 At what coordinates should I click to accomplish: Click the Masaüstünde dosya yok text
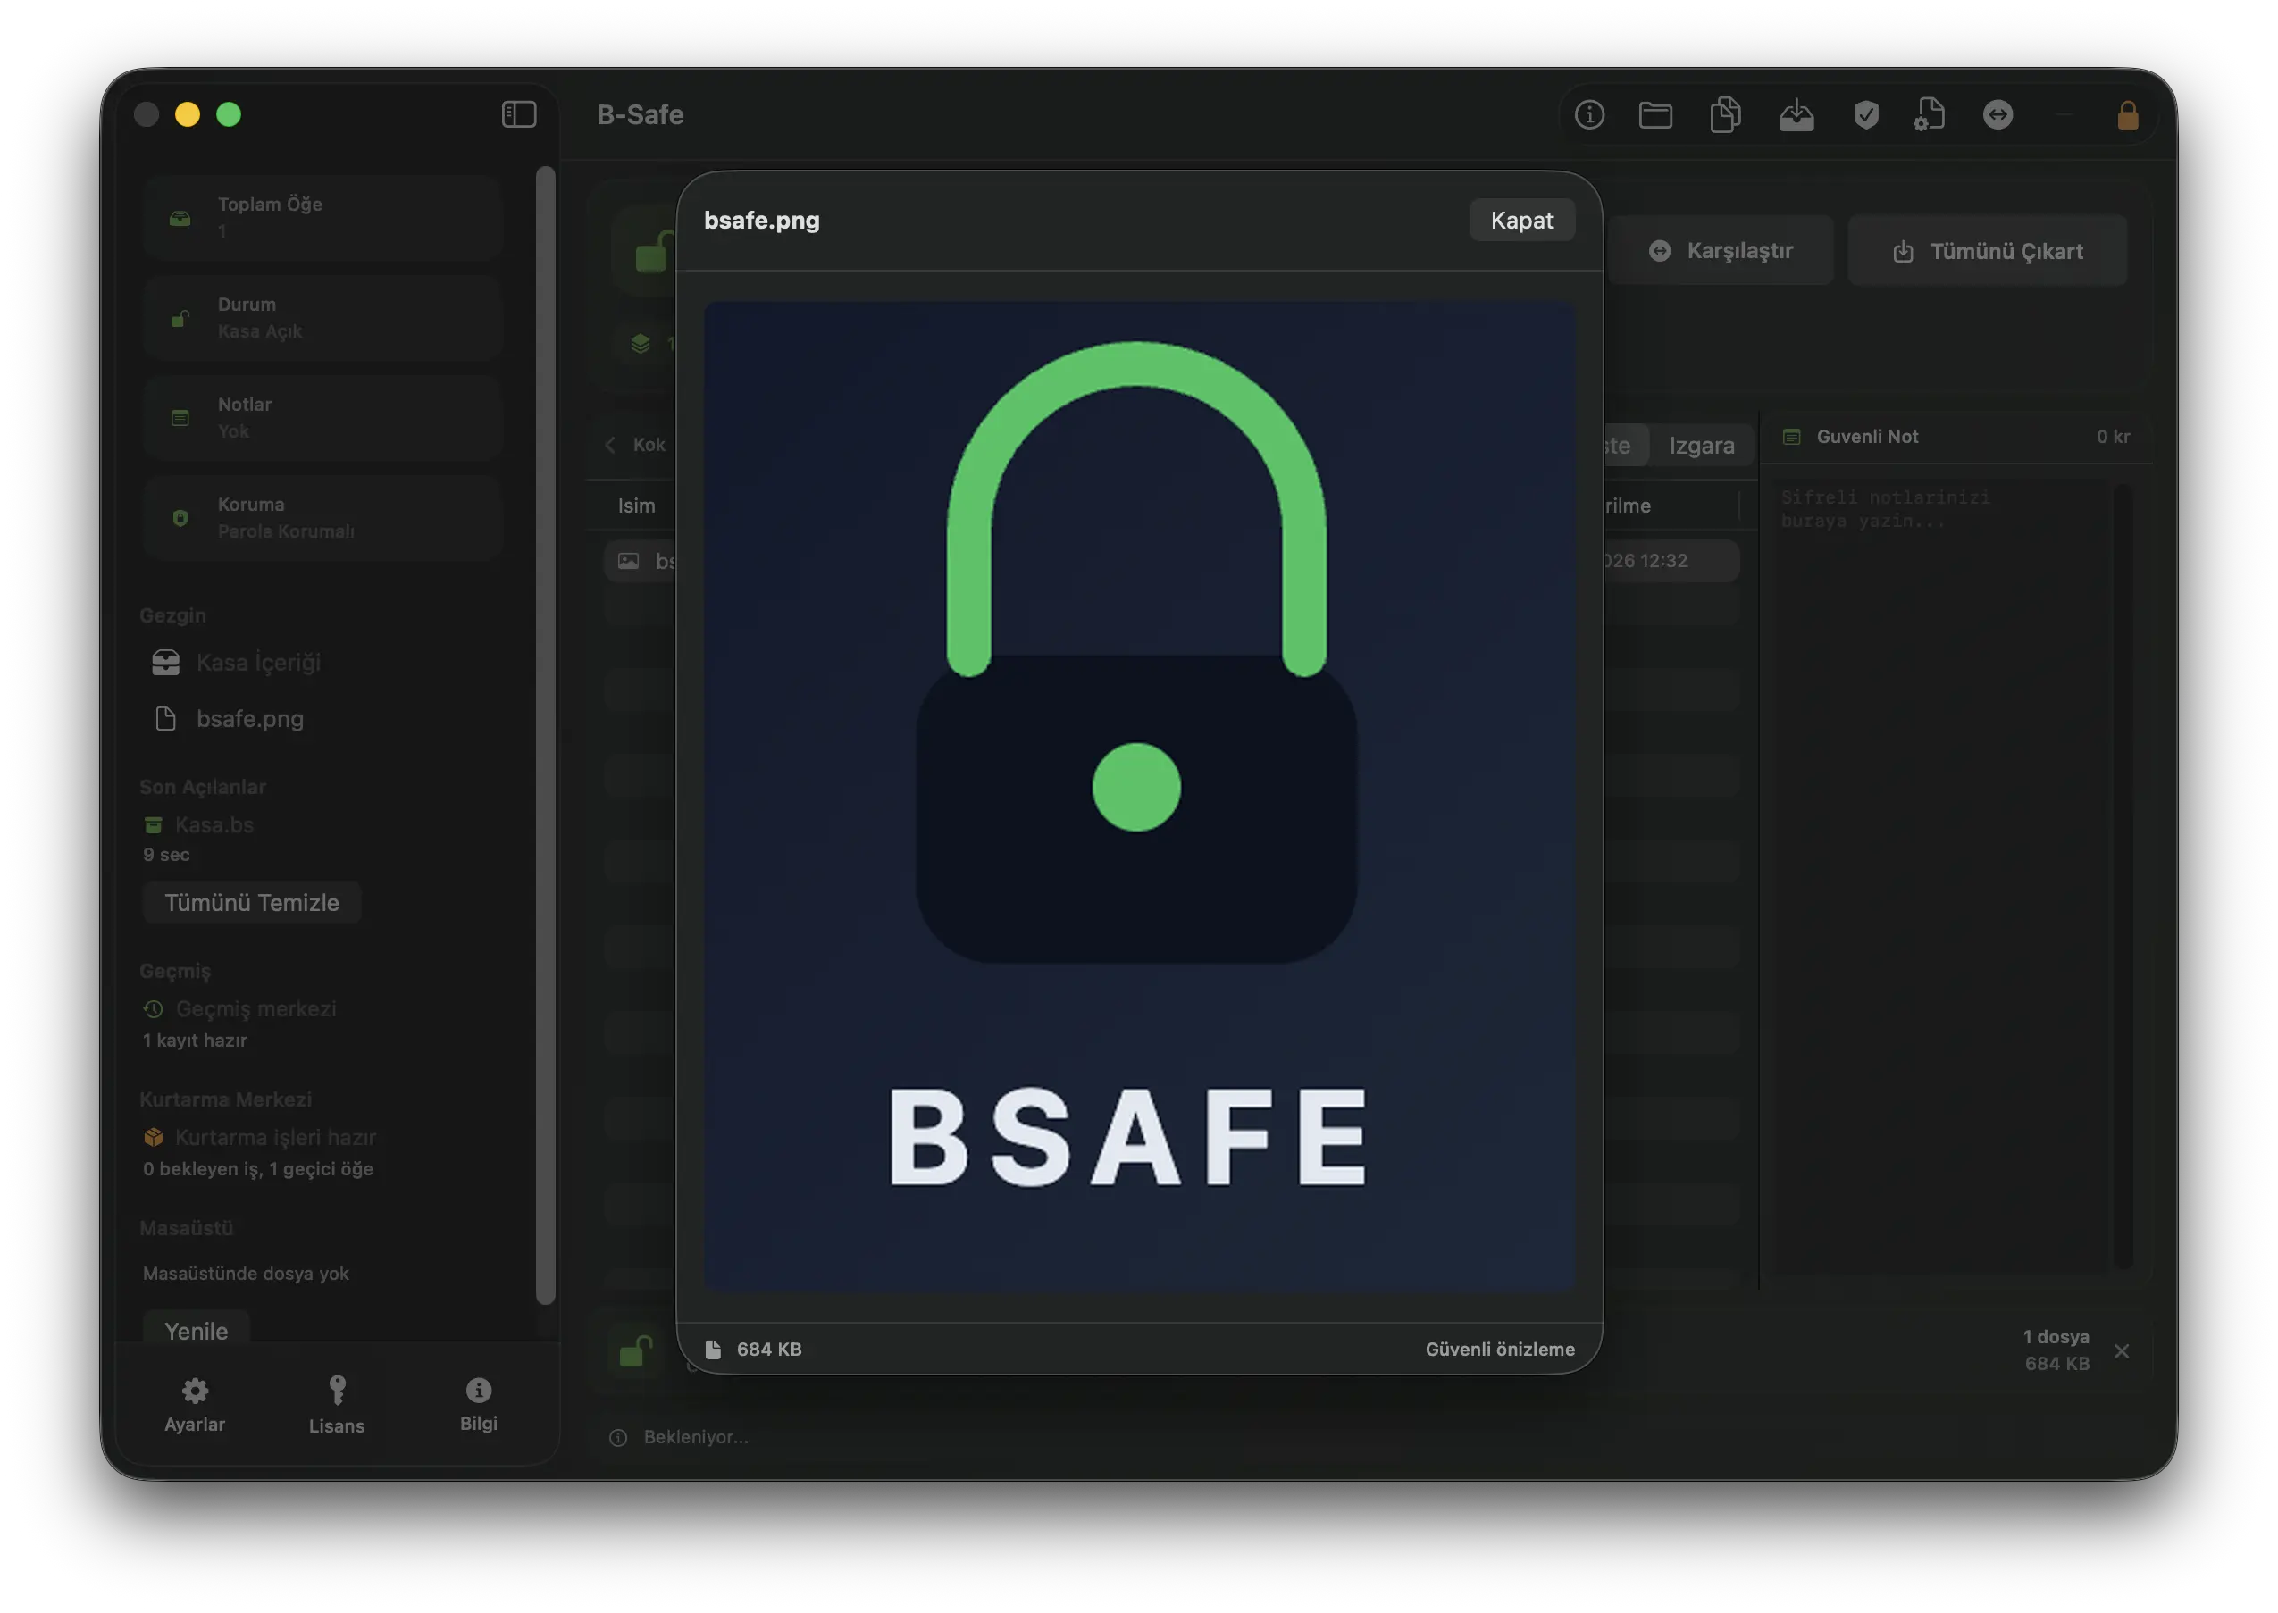click(x=246, y=1274)
